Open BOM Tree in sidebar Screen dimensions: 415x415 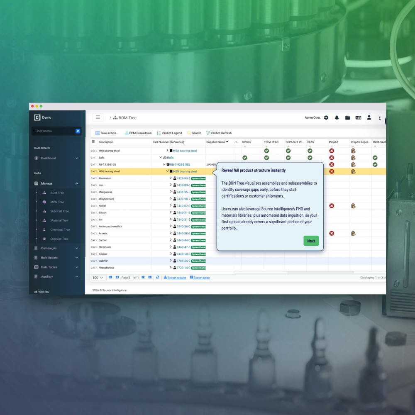tap(57, 193)
